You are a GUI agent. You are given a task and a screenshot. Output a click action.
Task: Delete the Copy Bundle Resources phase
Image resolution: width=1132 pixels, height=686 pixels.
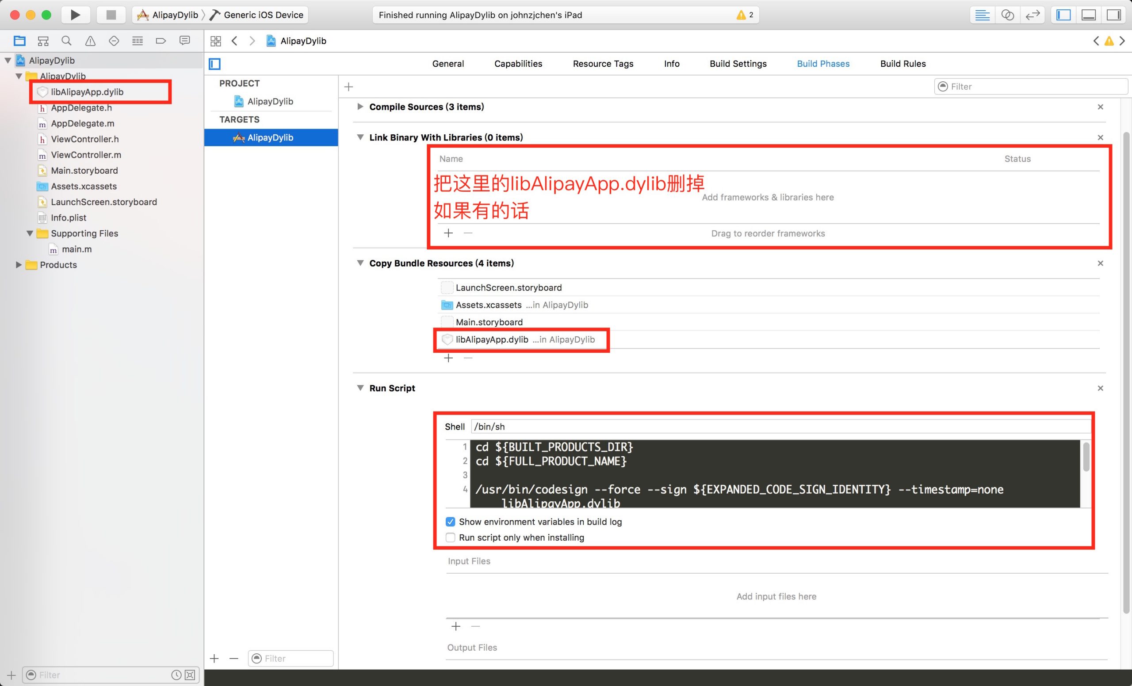(1100, 263)
